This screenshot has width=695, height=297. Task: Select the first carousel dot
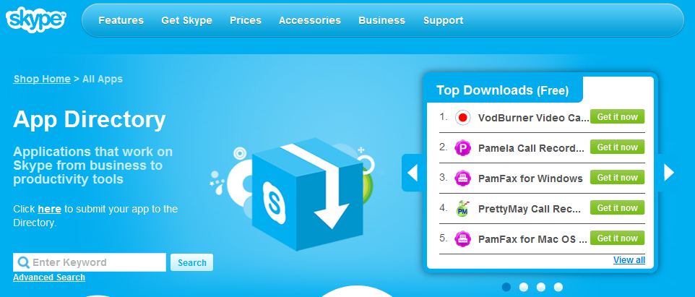506,287
